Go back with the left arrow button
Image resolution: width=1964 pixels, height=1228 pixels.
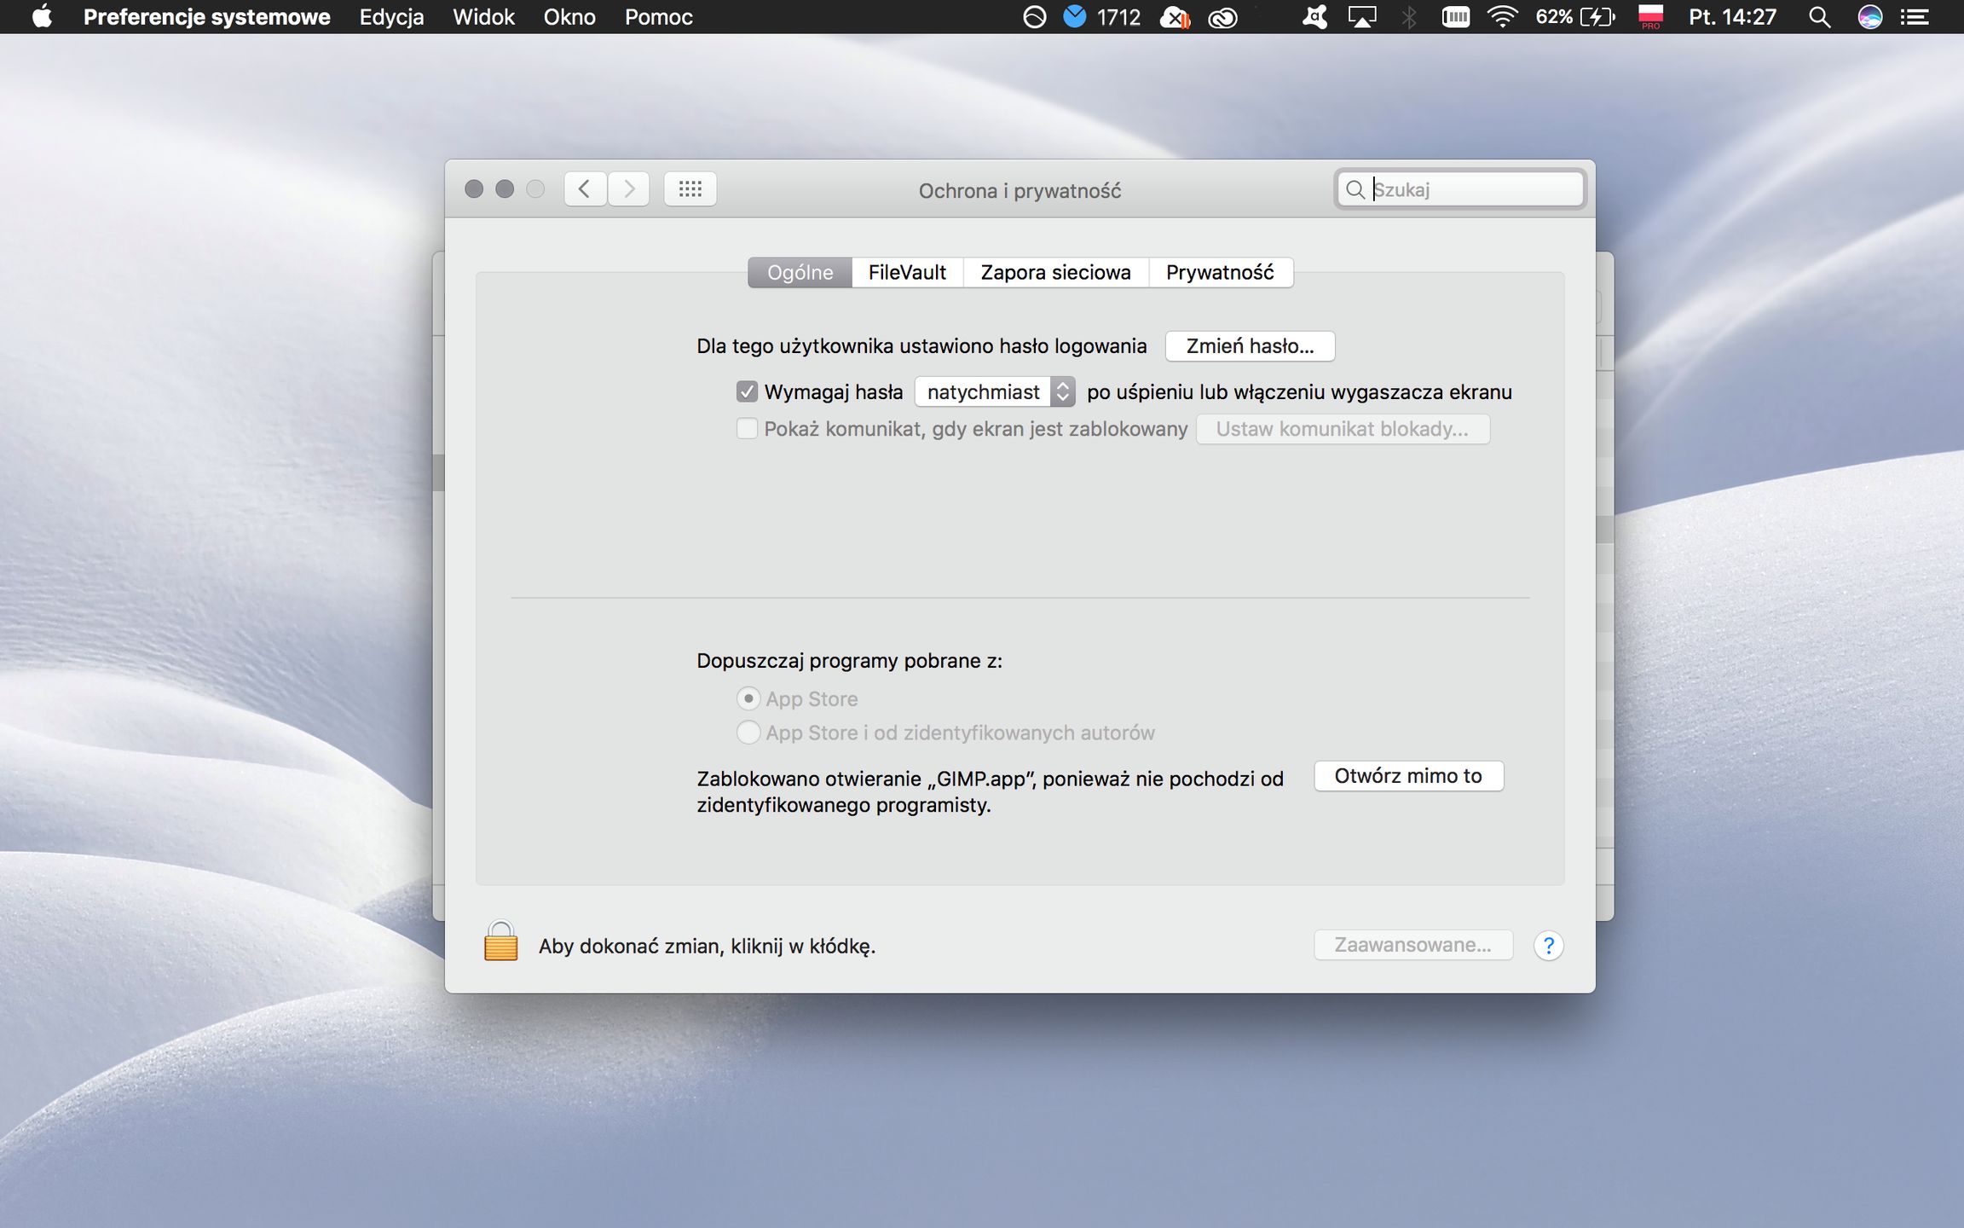click(585, 189)
